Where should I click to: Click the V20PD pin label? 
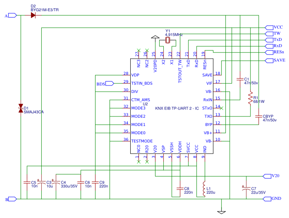pyautogui.click(x=155, y=66)
